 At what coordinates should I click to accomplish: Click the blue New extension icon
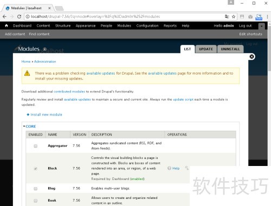tap(259, 17)
